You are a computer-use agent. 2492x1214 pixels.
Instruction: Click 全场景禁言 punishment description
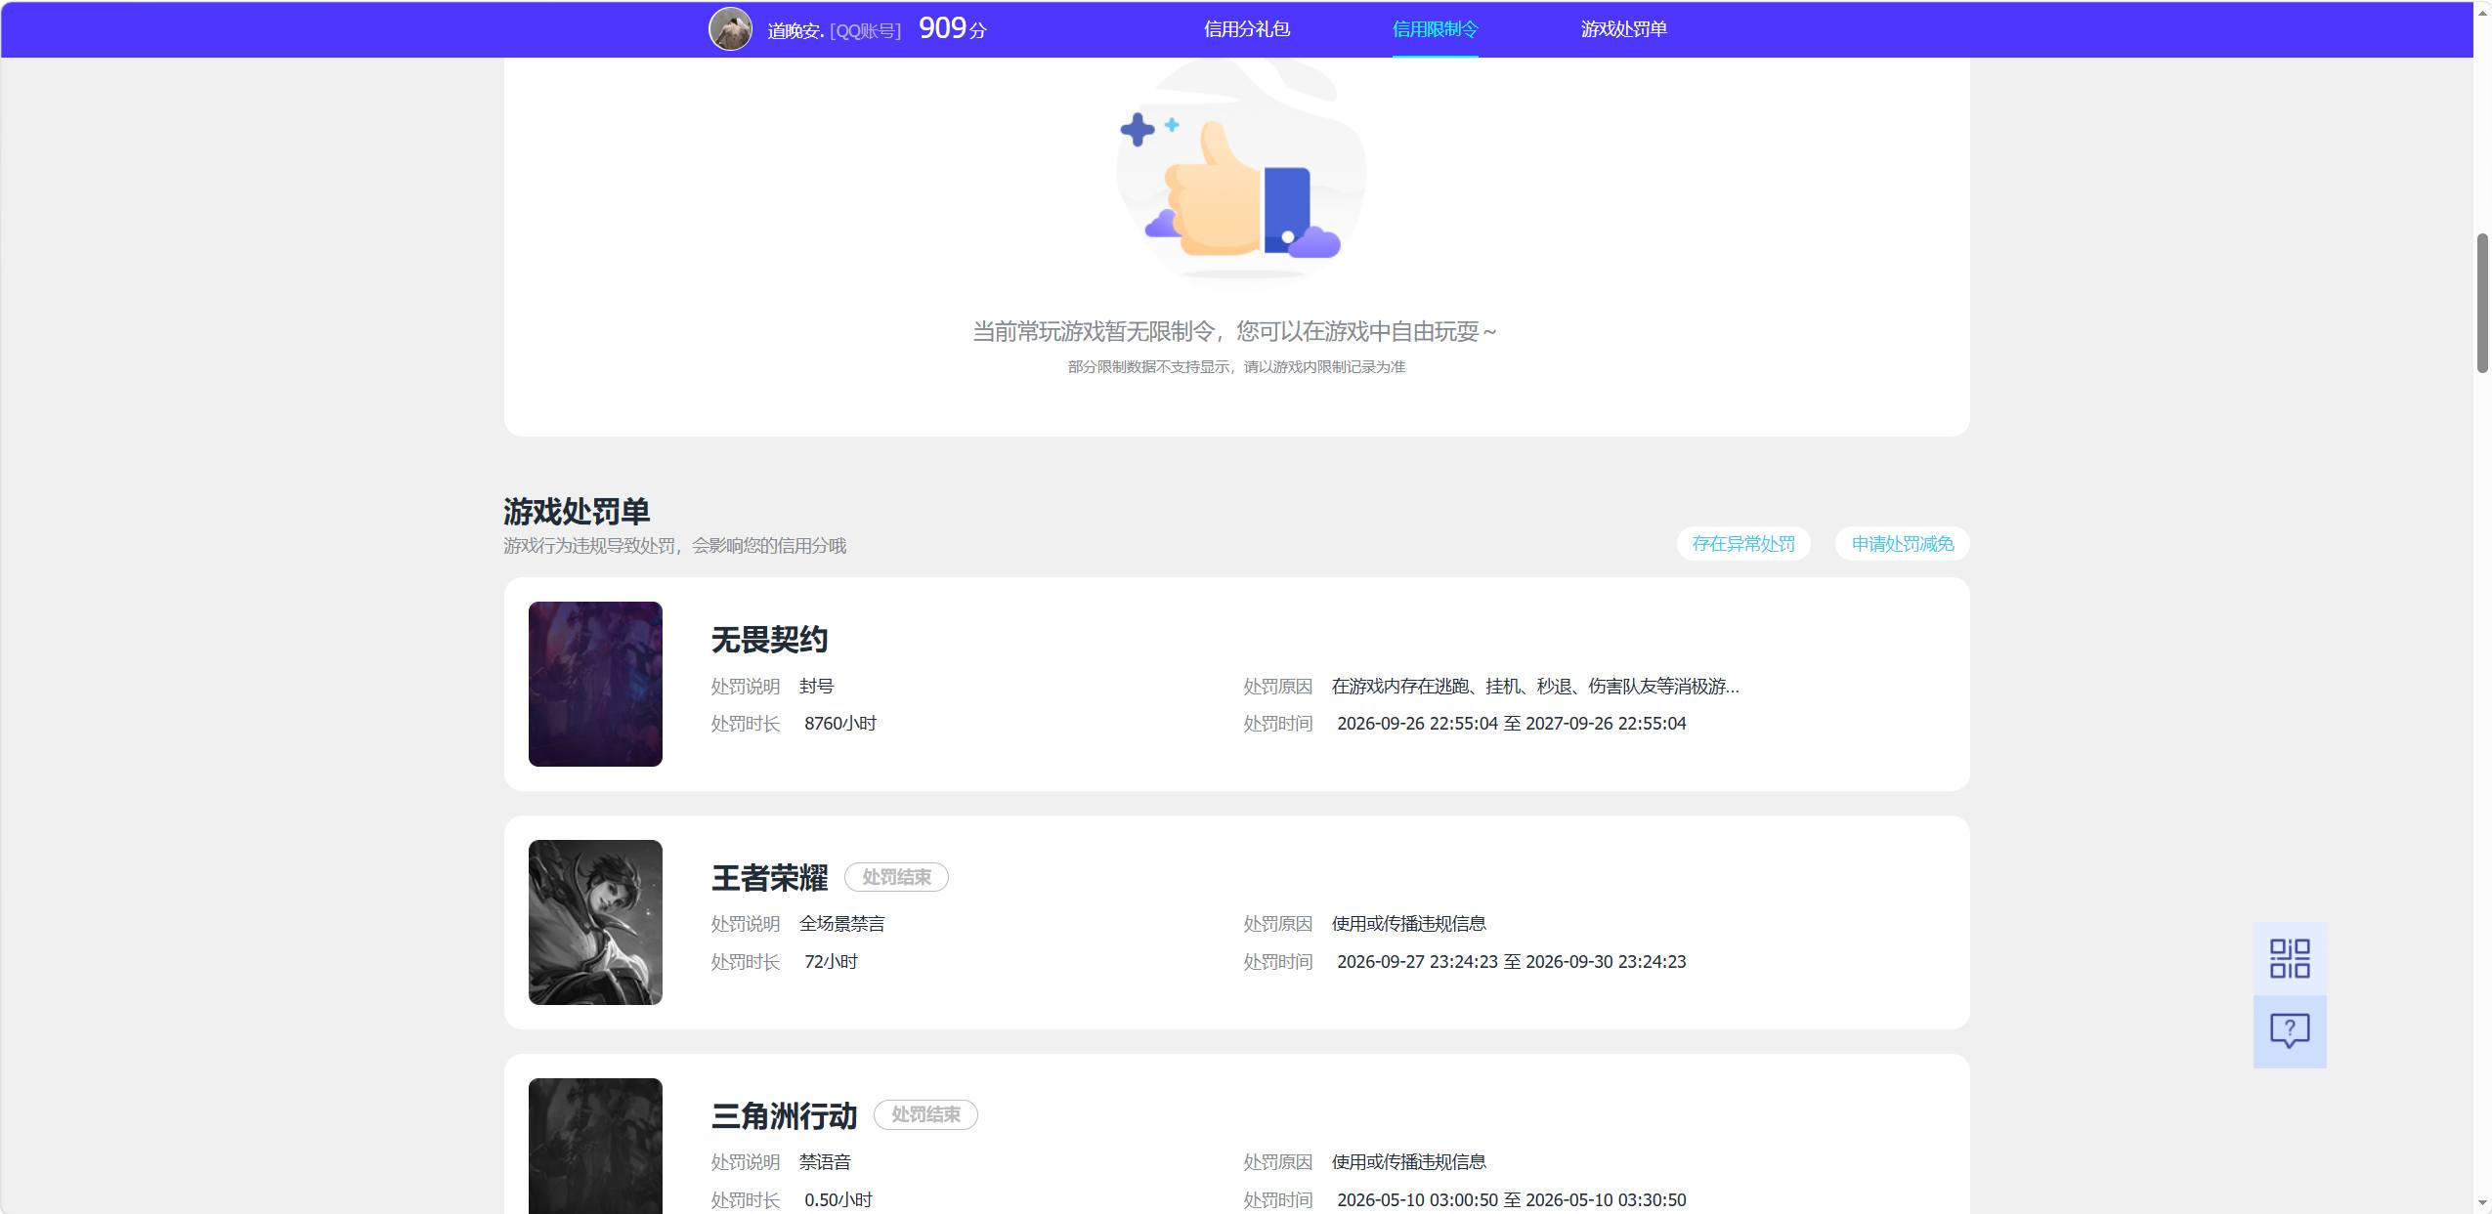tap(841, 924)
